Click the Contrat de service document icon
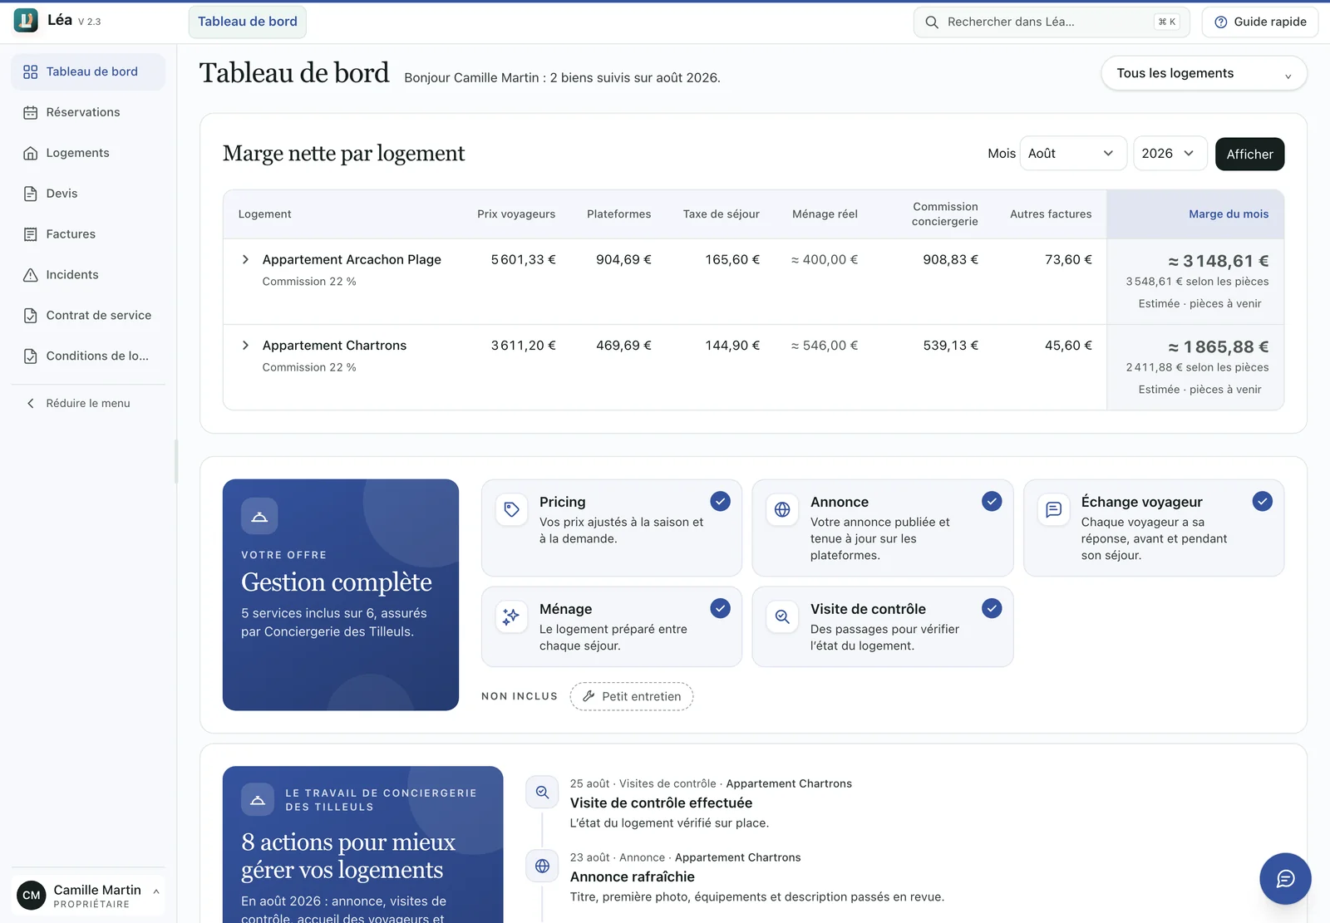Screen dimensions: 1330x923 click(31, 316)
